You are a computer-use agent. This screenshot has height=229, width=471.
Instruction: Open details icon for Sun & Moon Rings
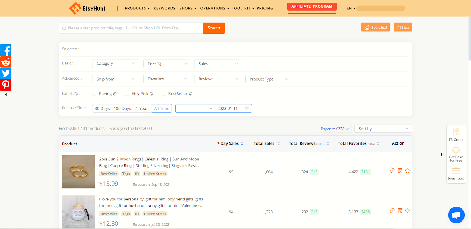click(x=400, y=171)
